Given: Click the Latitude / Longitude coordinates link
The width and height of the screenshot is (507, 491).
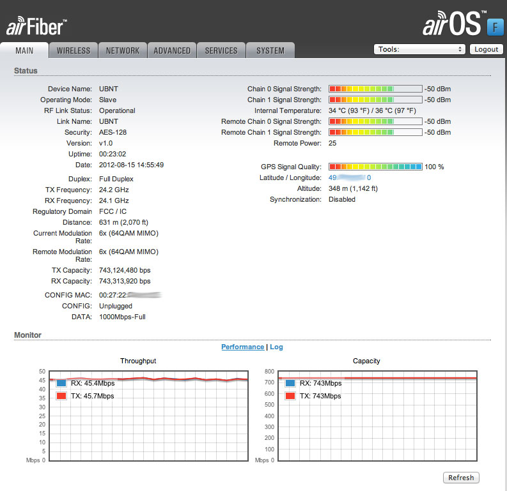Looking at the screenshot, I should pos(349,178).
